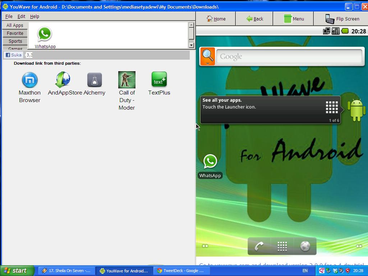Open the Edit menu
Image resolution: width=368 pixels, height=276 pixels.
[21, 17]
